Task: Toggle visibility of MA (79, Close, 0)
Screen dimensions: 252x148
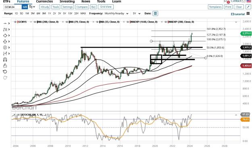Action: 67,22
